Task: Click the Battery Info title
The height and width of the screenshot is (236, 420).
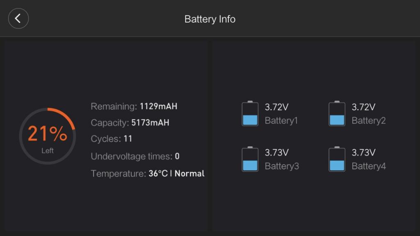Action: click(x=210, y=19)
